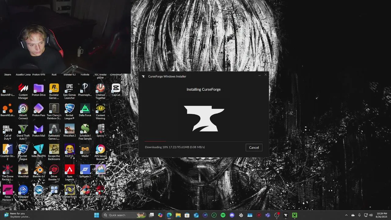391x220 pixels.
Task: Open Proton Mail desktop shortcut
Action: coord(38,131)
